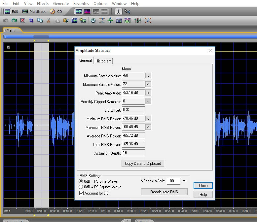The height and width of the screenshot is (222, 257).
Task: Click the Window Width input field
Action: [x=173, y=181]
